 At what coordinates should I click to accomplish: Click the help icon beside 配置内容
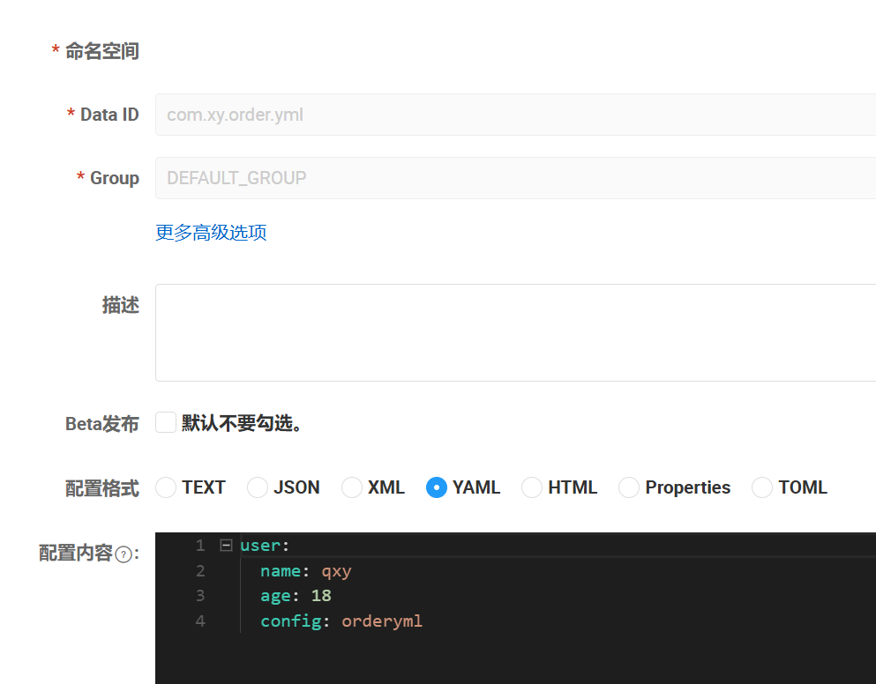click(124, 554)
